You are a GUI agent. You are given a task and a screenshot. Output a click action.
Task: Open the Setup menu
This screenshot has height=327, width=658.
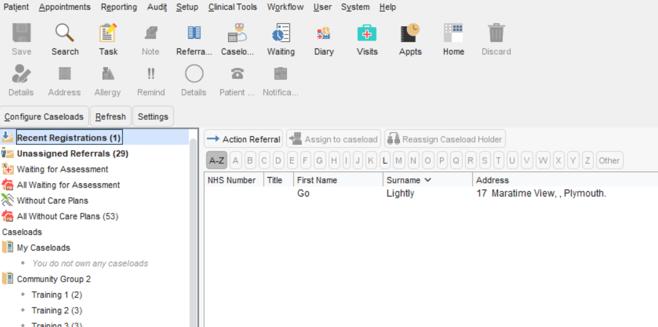pyautogui.click(x=187, y=7)
